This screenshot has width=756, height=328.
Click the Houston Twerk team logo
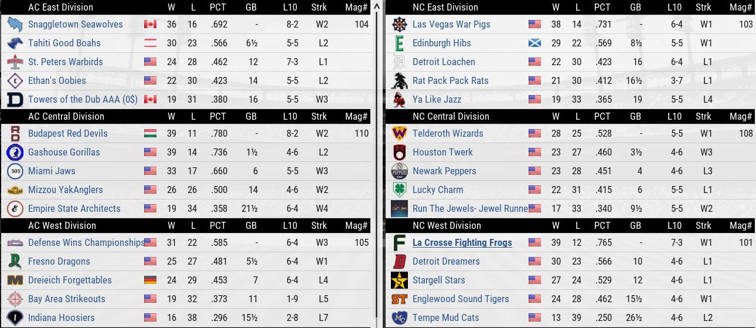pos(400,153)
